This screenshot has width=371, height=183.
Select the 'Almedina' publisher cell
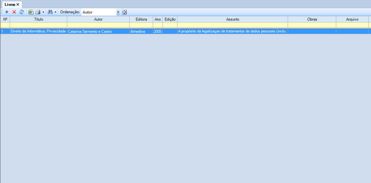click(x=141, y=31)
